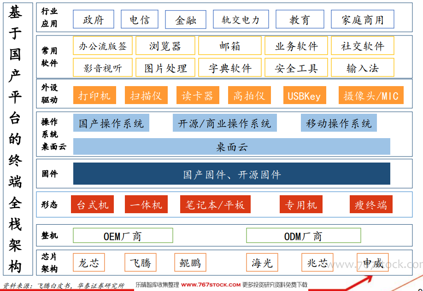Click the 兆芯 chip box
This screenshot has height=291, width=423.
(317, 262)
